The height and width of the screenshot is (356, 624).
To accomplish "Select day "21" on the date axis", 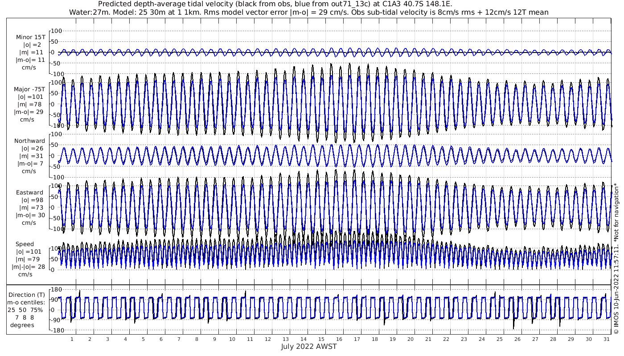I will click(428, 339).
